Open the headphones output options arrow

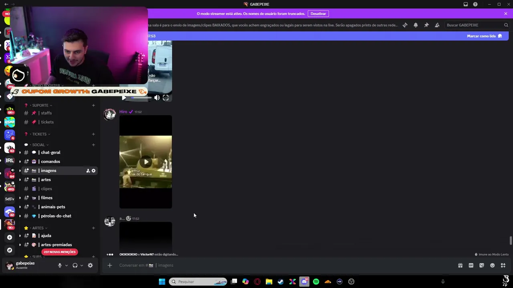click(82, 265)
